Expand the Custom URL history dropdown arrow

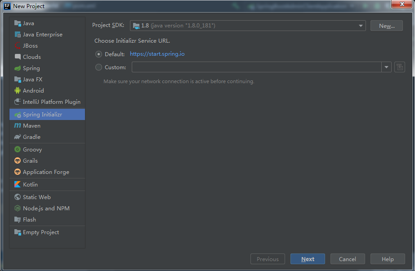(x=386, y=67)
